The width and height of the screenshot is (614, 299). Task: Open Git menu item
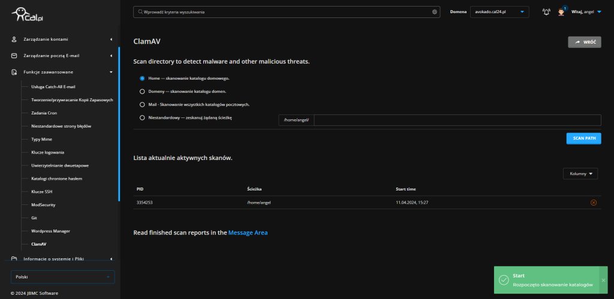coord(34,218)
